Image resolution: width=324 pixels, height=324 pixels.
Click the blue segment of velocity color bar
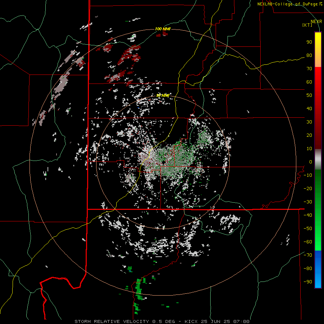[318, 269]
